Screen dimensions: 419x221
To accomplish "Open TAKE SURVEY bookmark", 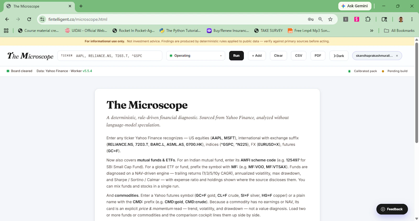I will [x=268, y=31].
